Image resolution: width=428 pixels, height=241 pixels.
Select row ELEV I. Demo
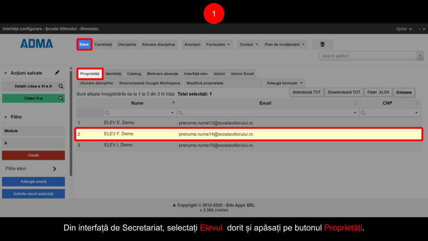click(249, 145)
